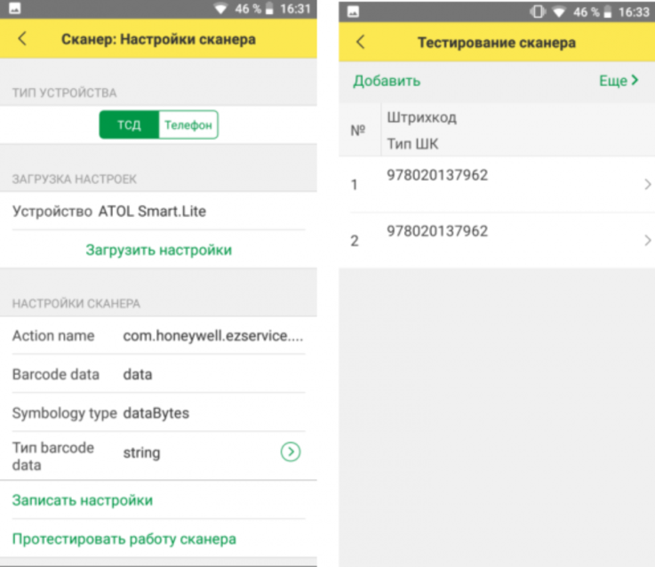
Task: Tap the № column header
Action: coord(358,131)
